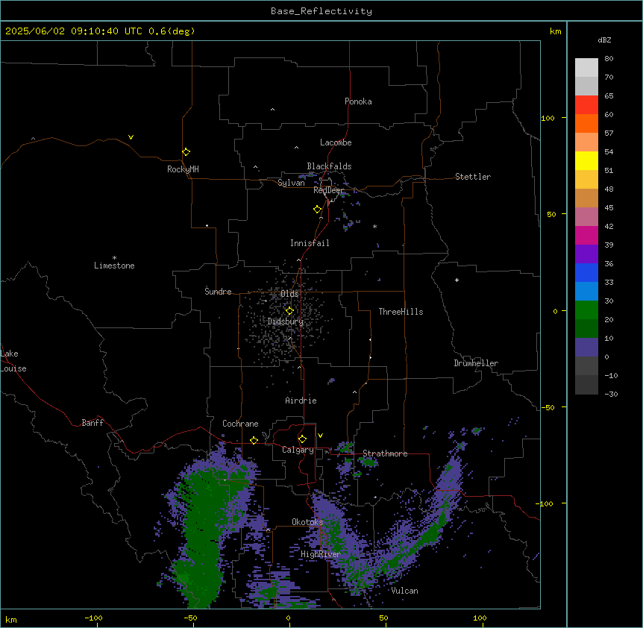Click the HighRiver label
Screen dimensions: 643x628
point(321,554)
